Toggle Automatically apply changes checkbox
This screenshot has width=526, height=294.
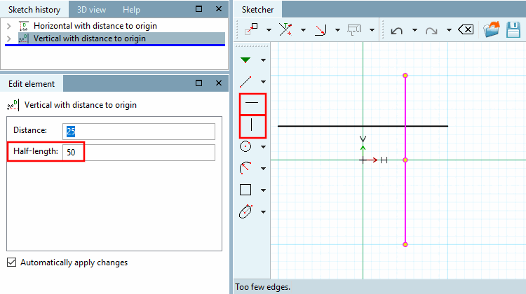(x=11, y=262)
